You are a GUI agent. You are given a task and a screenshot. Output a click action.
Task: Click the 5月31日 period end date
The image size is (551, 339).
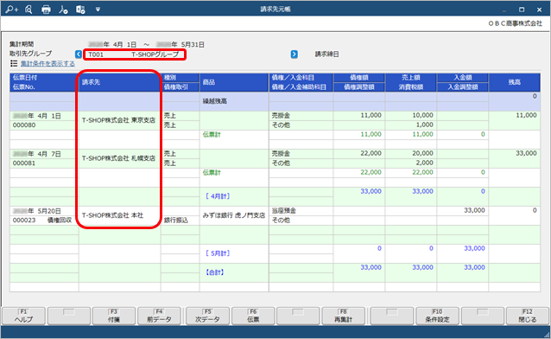[x=193, y=45]
